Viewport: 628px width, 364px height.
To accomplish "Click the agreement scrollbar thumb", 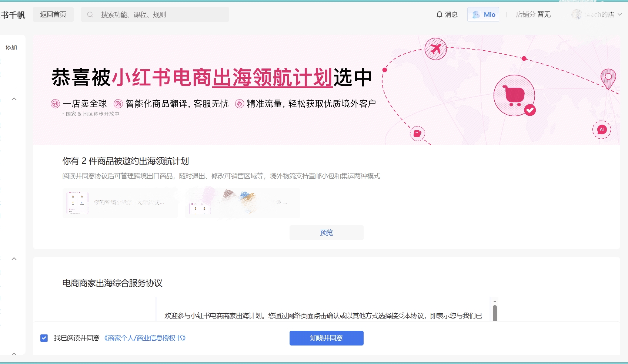I will point(495,313).
